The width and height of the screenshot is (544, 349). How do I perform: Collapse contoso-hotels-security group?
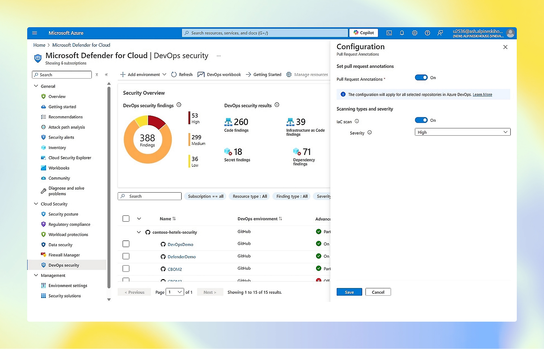click(x=139, y=232)
